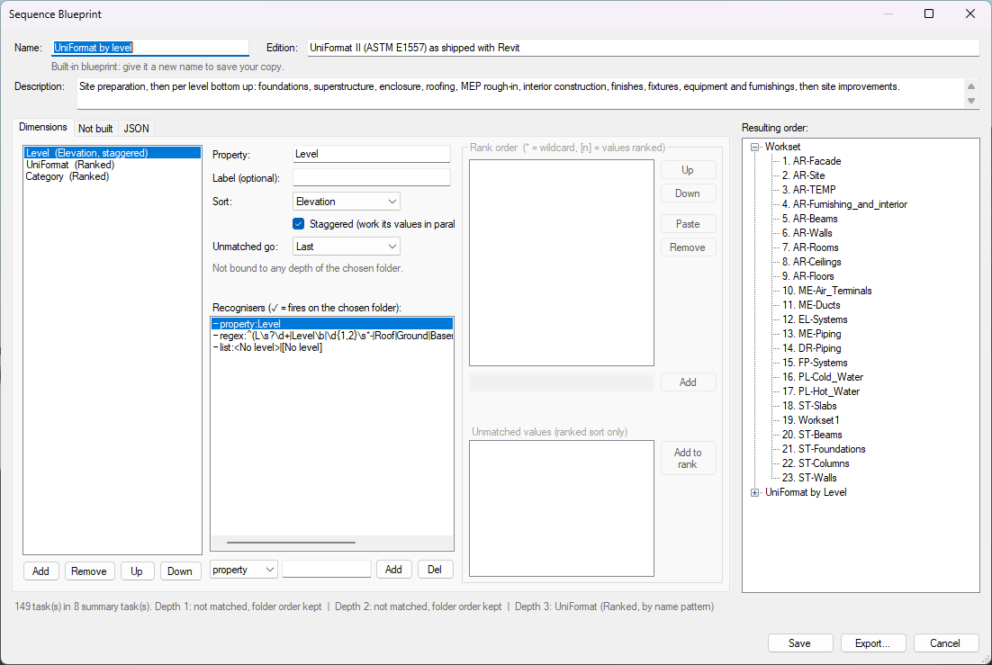This screenshot has width=992, height=665.
Task: Select 8. AR-Ceilings tree item
Action: (x=811, y=262)
